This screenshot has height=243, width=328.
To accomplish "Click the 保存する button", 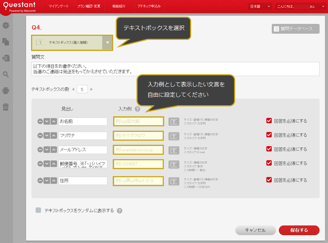I will point(299,230).
